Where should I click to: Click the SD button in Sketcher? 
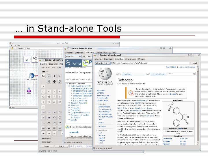[x=43, y=133]
